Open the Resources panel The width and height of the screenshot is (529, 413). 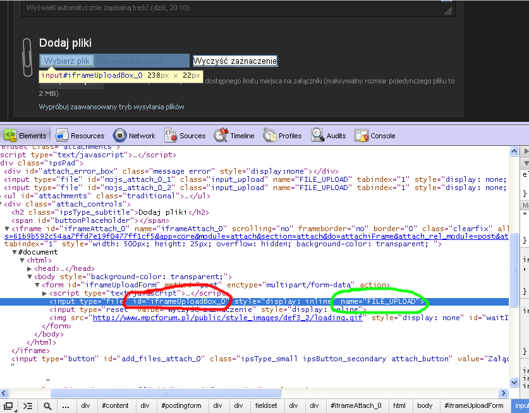click(x=80, y=136)
